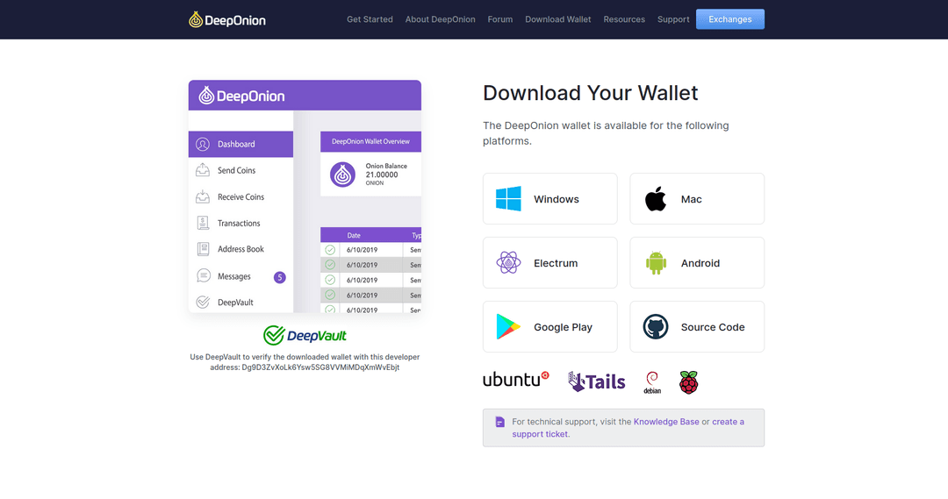Click the DeepOnion Wallet Overview heading

(x=370, y=141)
